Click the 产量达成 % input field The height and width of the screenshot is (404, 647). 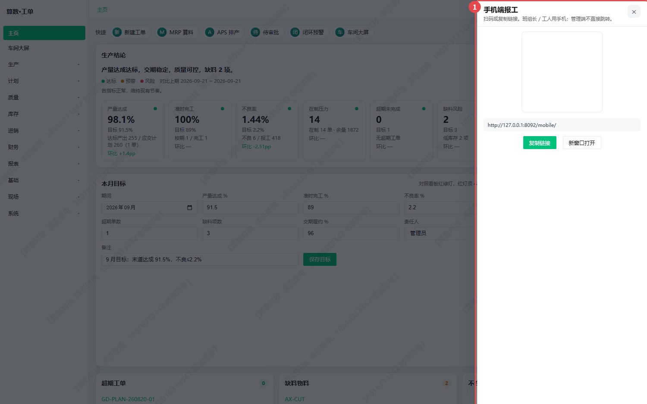pos(250,208)
